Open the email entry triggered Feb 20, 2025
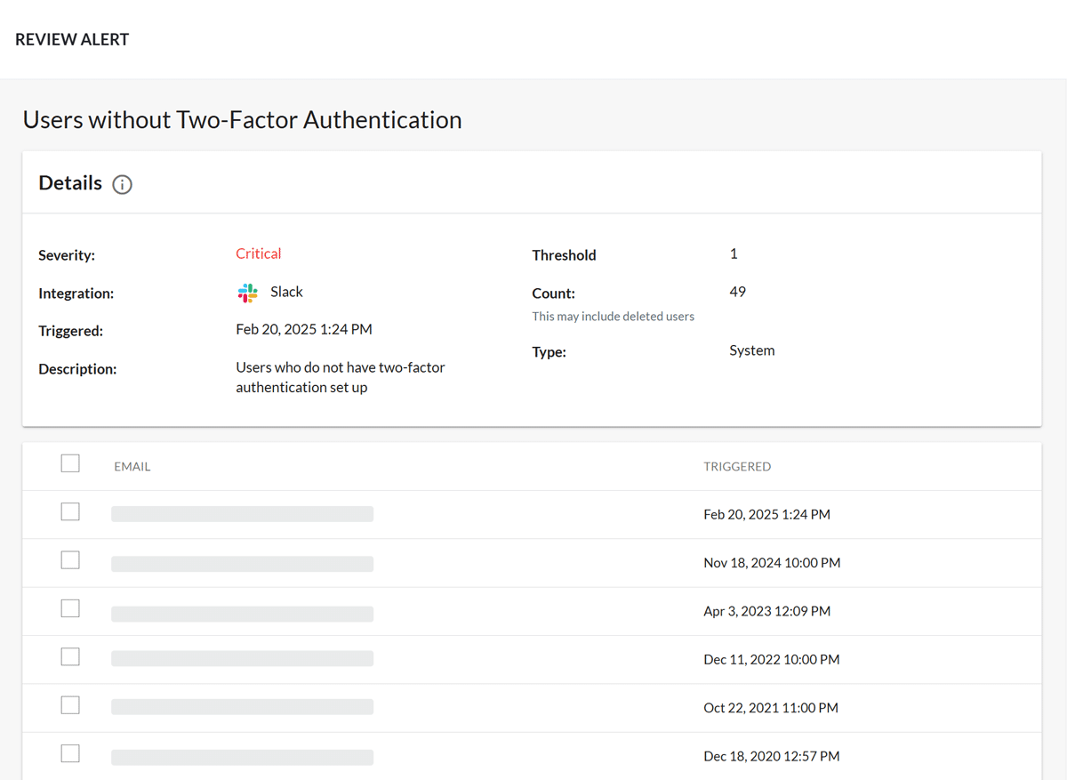The height and width of the screenshot is (780, 1067). (242, 514)
